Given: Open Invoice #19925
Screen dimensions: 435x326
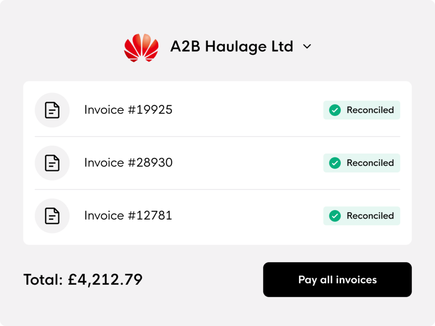Looking at the screenshot, I should pos(128,110).
